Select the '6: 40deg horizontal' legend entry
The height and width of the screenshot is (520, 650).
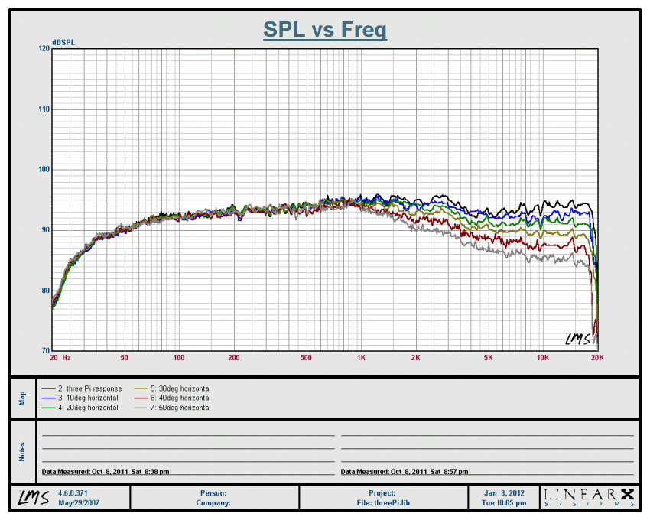176,398
